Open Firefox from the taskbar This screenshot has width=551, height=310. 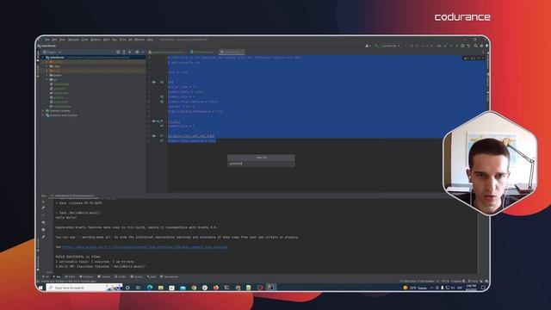coord(216,288)
